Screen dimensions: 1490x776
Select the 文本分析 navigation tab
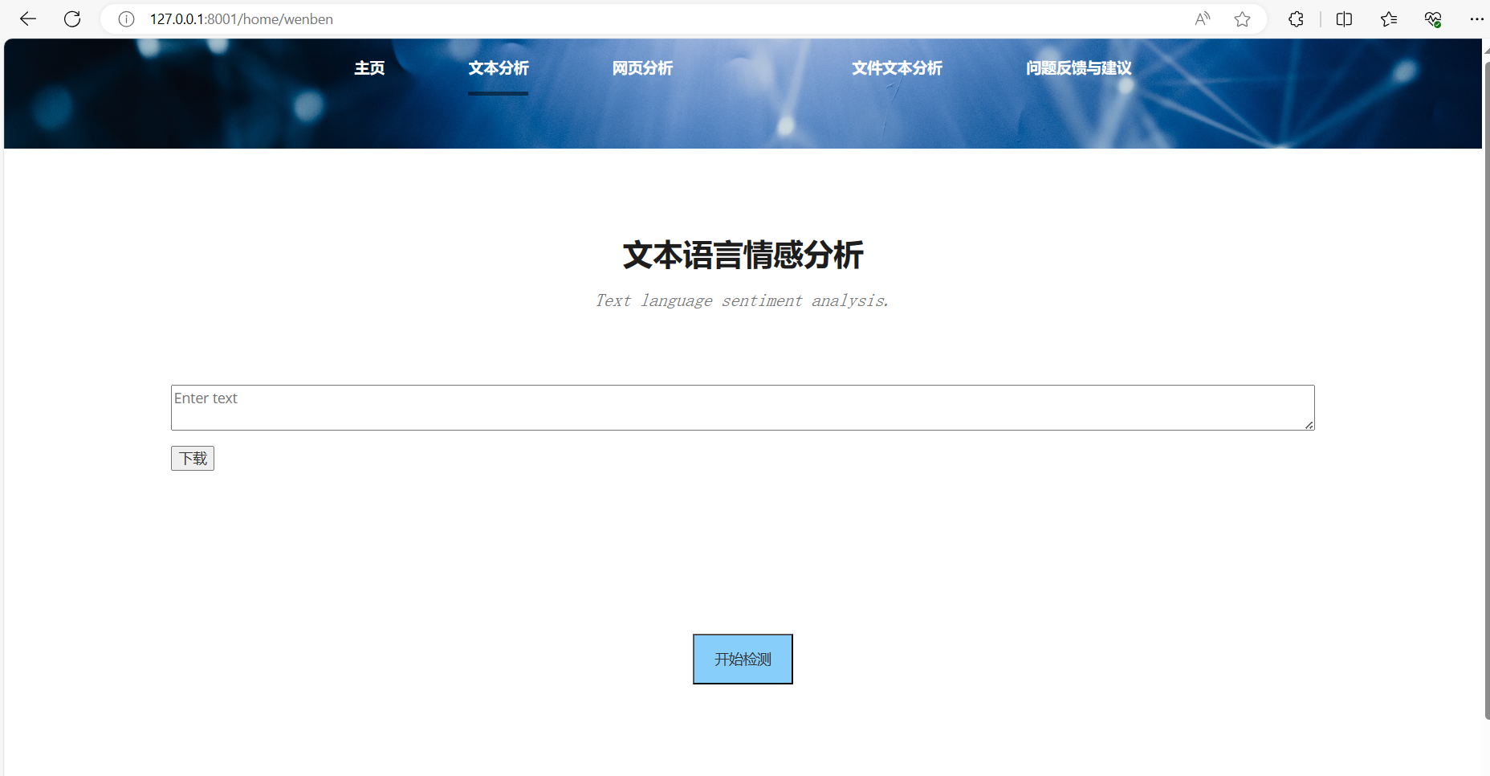499,68
